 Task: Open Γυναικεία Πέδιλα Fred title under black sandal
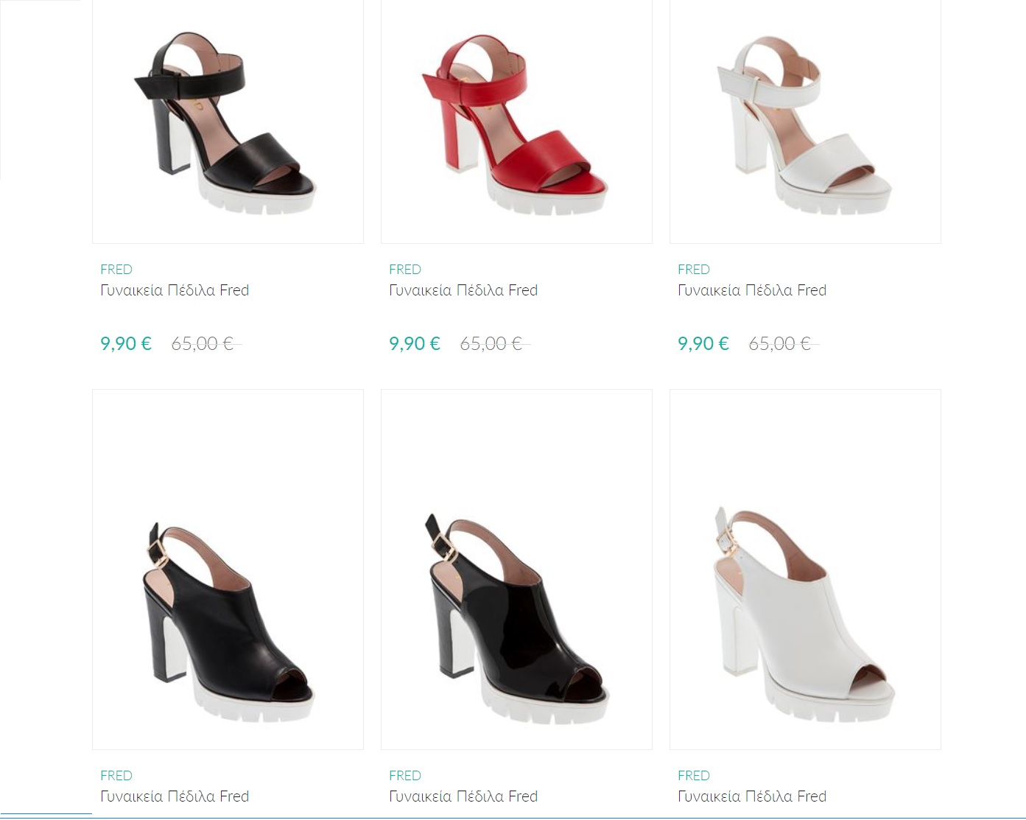click(x=175, y=290)
